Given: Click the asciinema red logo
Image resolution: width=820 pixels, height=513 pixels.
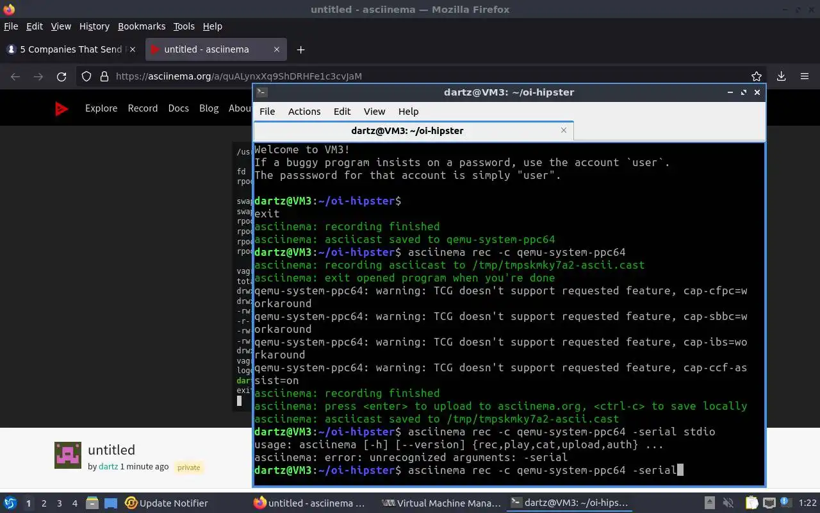Looking at the screenshot, I should click(x=61, y=108).
